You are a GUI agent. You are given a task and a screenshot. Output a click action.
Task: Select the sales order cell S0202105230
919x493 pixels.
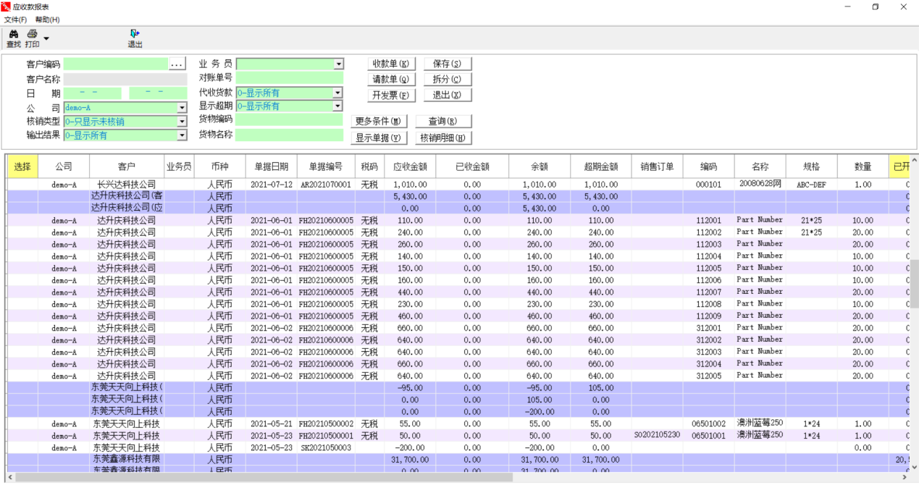click(x=657, y=436)
